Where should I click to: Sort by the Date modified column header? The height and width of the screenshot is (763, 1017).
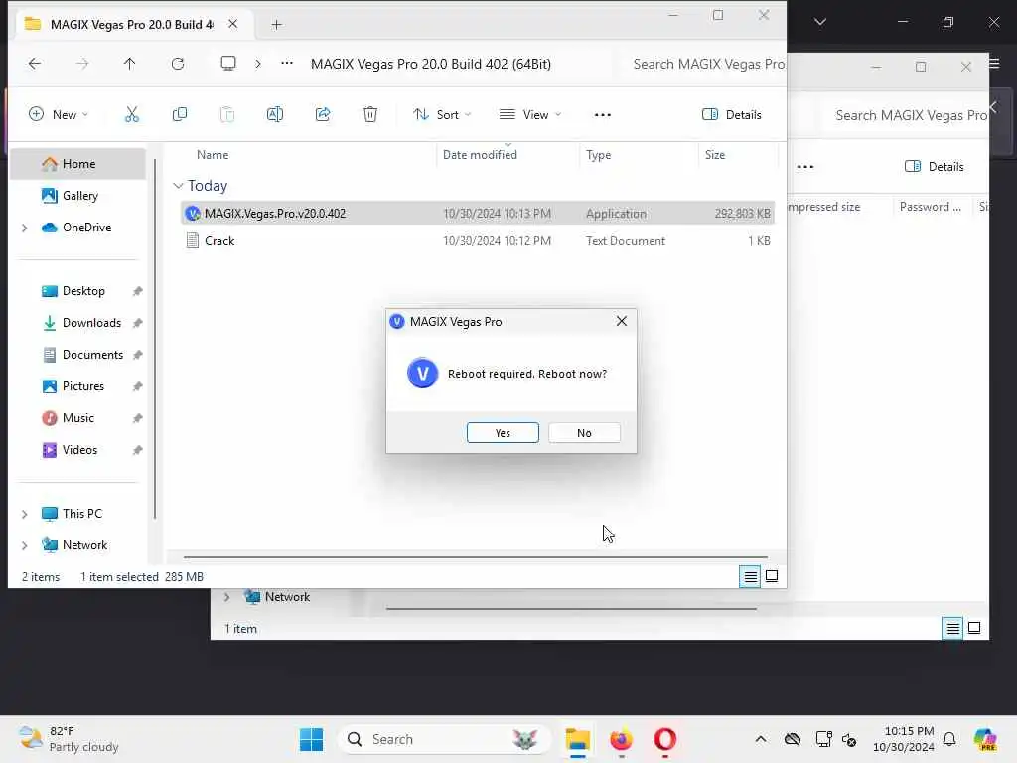(480, 155)
